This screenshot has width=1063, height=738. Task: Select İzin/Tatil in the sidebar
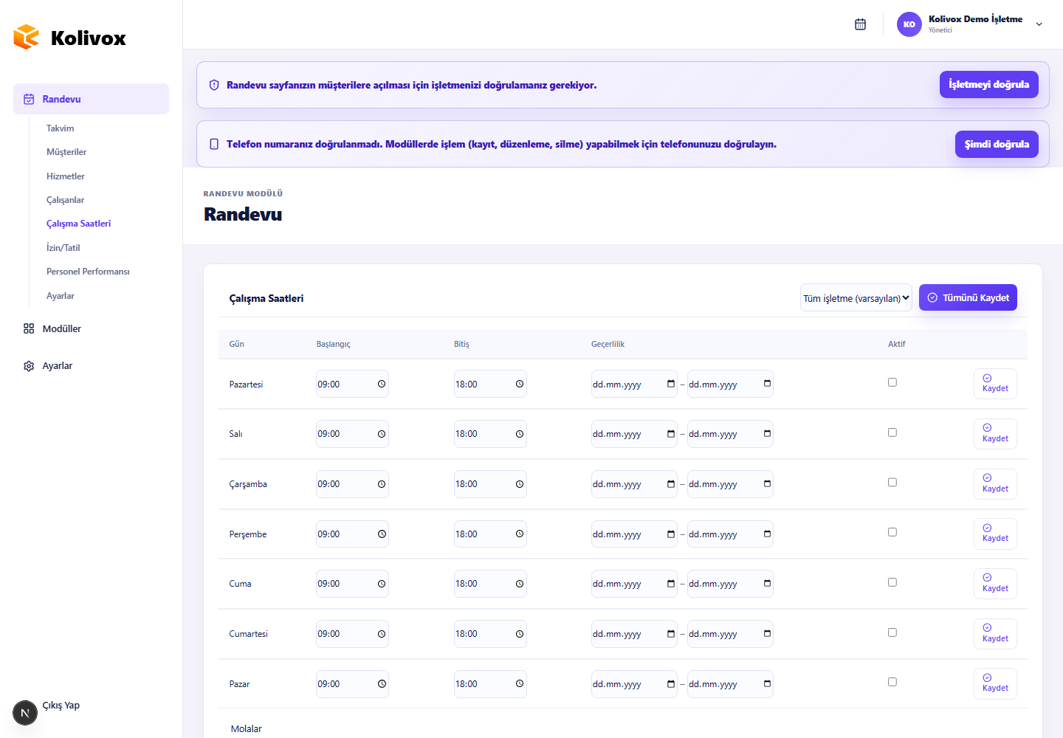[x=63, y=248]
